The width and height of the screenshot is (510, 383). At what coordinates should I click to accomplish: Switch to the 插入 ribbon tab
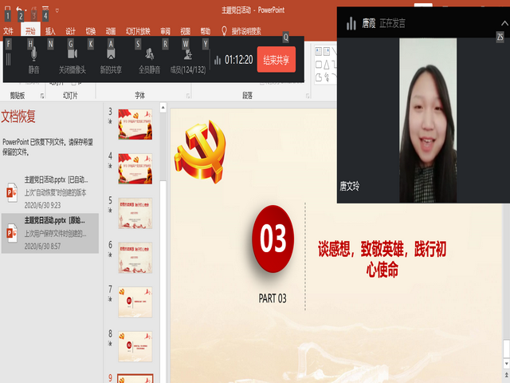click(50, 31)
